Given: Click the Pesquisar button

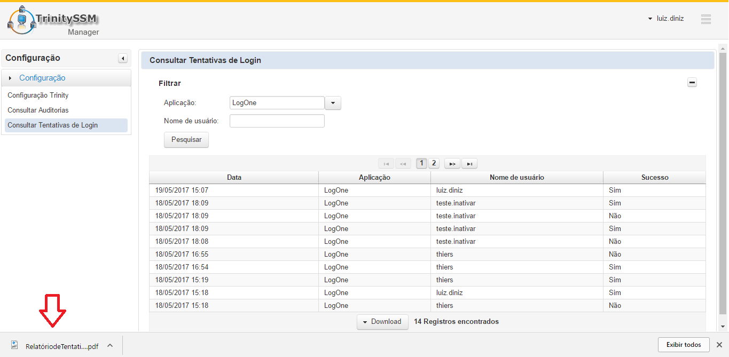Looking at the screenshot, I should click(x=186, y=140).
